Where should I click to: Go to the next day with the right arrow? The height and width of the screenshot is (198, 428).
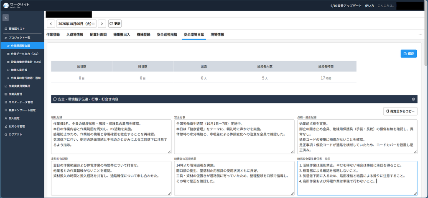(102, 24)
